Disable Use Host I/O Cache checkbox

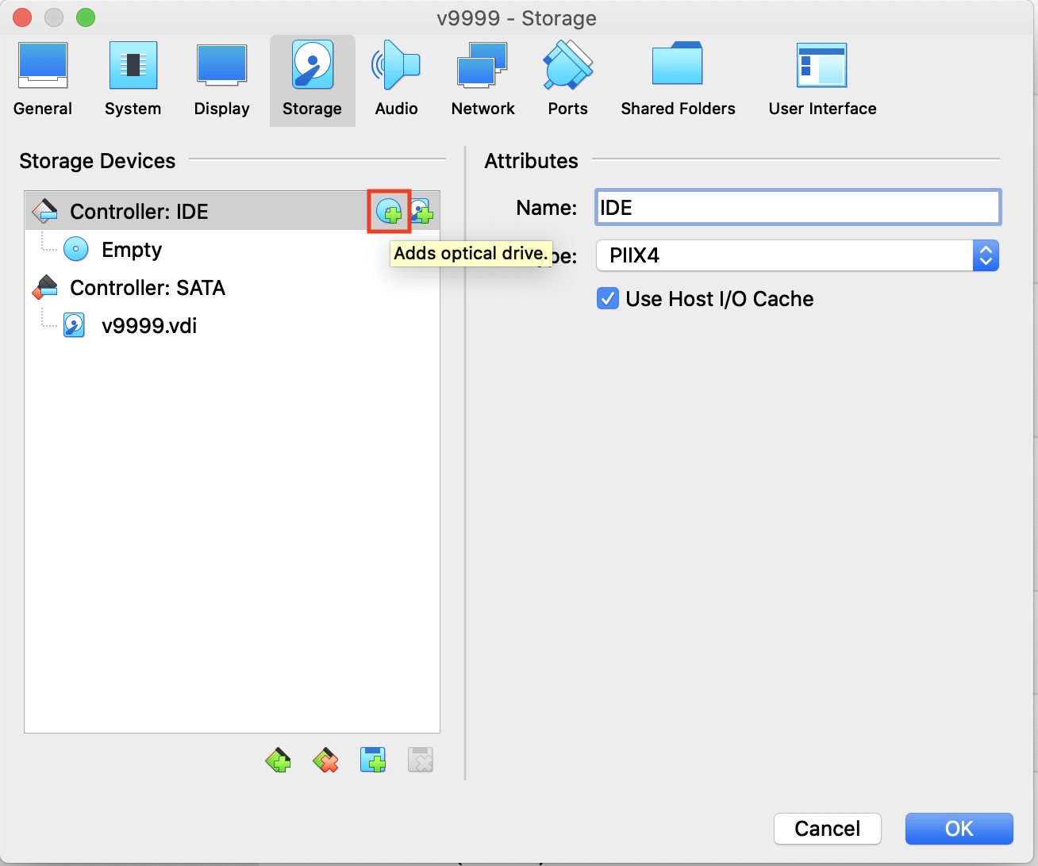coord(608,299)
